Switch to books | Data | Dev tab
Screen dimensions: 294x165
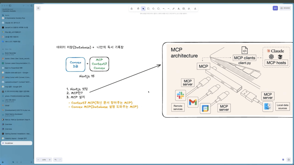pyautogui.click(x=17, y=59)
